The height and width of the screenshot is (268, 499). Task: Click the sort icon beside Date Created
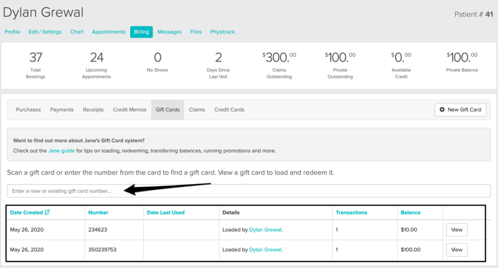coord(47,212)
